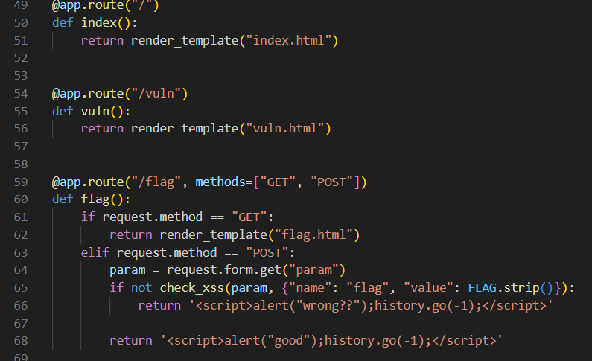Screen dimensions: 592x361
Task: Click line number 50 in the gutter
Action: pos(21,22)
